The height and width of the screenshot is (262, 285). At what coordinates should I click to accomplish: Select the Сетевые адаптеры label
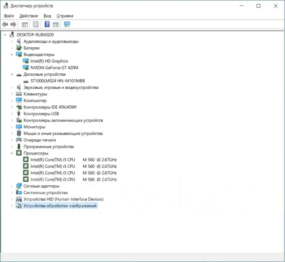click(x=41, y=186)
